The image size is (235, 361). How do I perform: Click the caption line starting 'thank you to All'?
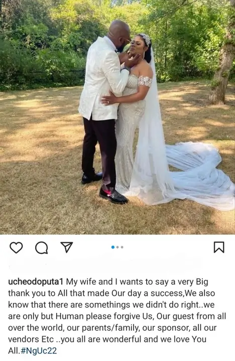[111, 293]
